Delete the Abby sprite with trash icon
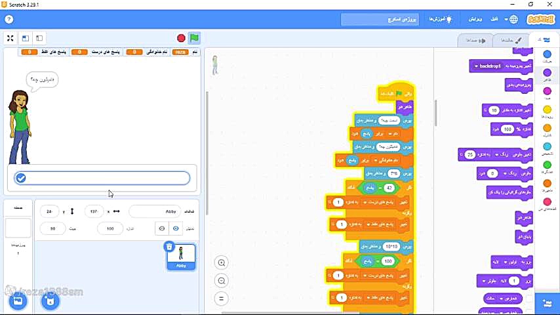560x315 pixels. tap(169, 247)
